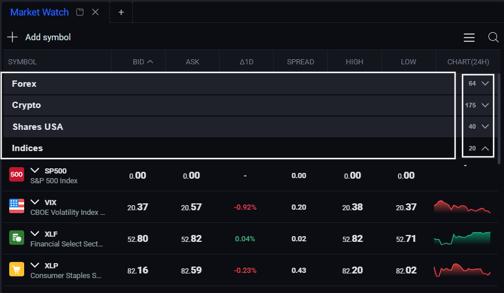The width and height of the screenshot is (504, 293).
Task: Open the VIX 24h mini chart
Action: [462, 207]
